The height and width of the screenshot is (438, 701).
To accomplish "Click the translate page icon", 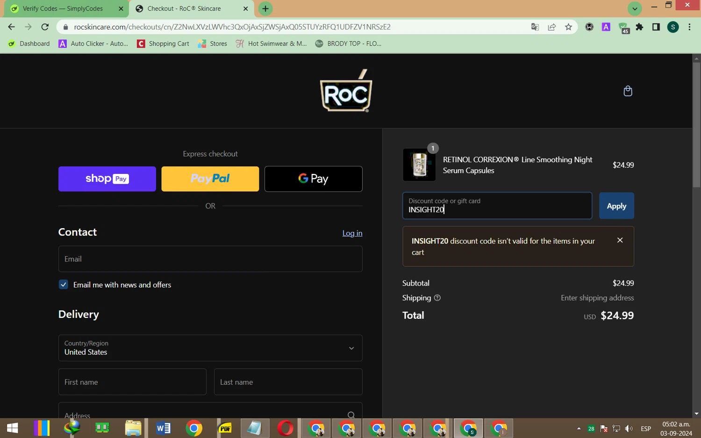I will [x=535, y=27].
